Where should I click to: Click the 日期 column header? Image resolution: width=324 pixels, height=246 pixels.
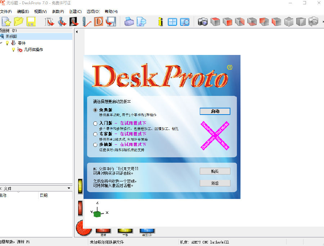click(x=55, y=195)
